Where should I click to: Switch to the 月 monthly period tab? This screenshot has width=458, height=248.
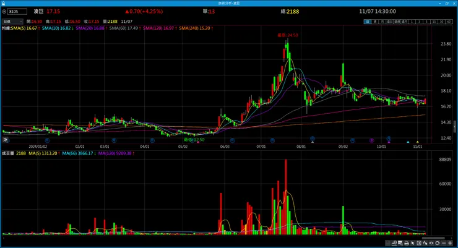pyautogui.click(x=382, y=22)
